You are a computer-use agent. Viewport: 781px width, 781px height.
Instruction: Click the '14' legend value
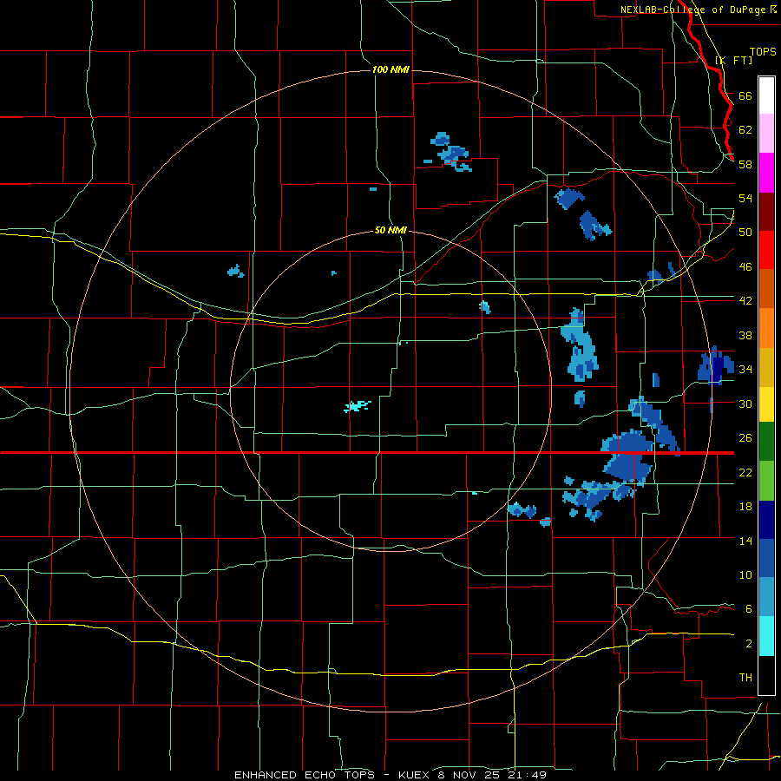745,541
